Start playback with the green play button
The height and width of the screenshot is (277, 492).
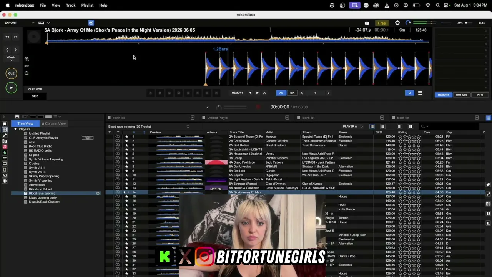click(x=11, y=88)
